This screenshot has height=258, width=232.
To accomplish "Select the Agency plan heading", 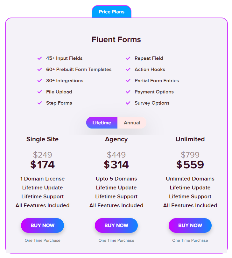I will [116, 139].
